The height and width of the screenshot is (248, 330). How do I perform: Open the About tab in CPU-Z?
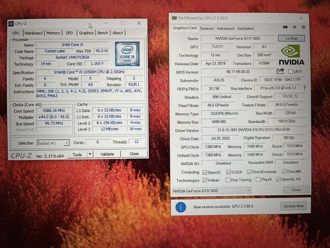118,33
